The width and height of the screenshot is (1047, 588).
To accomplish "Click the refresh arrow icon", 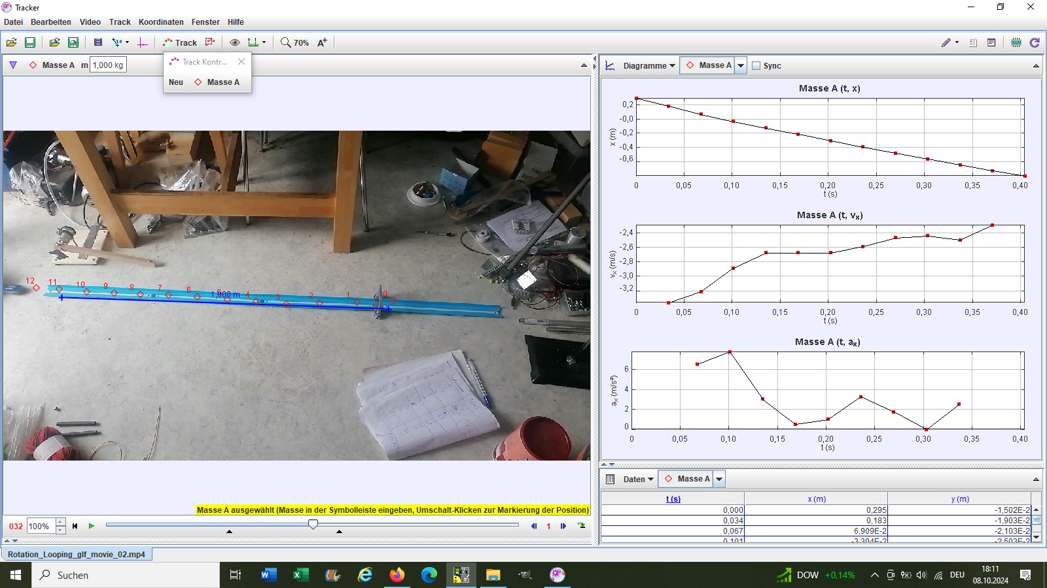I will click(1035, 42).
